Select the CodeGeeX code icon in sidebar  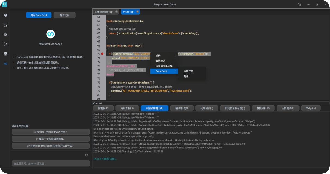point(6,64)
